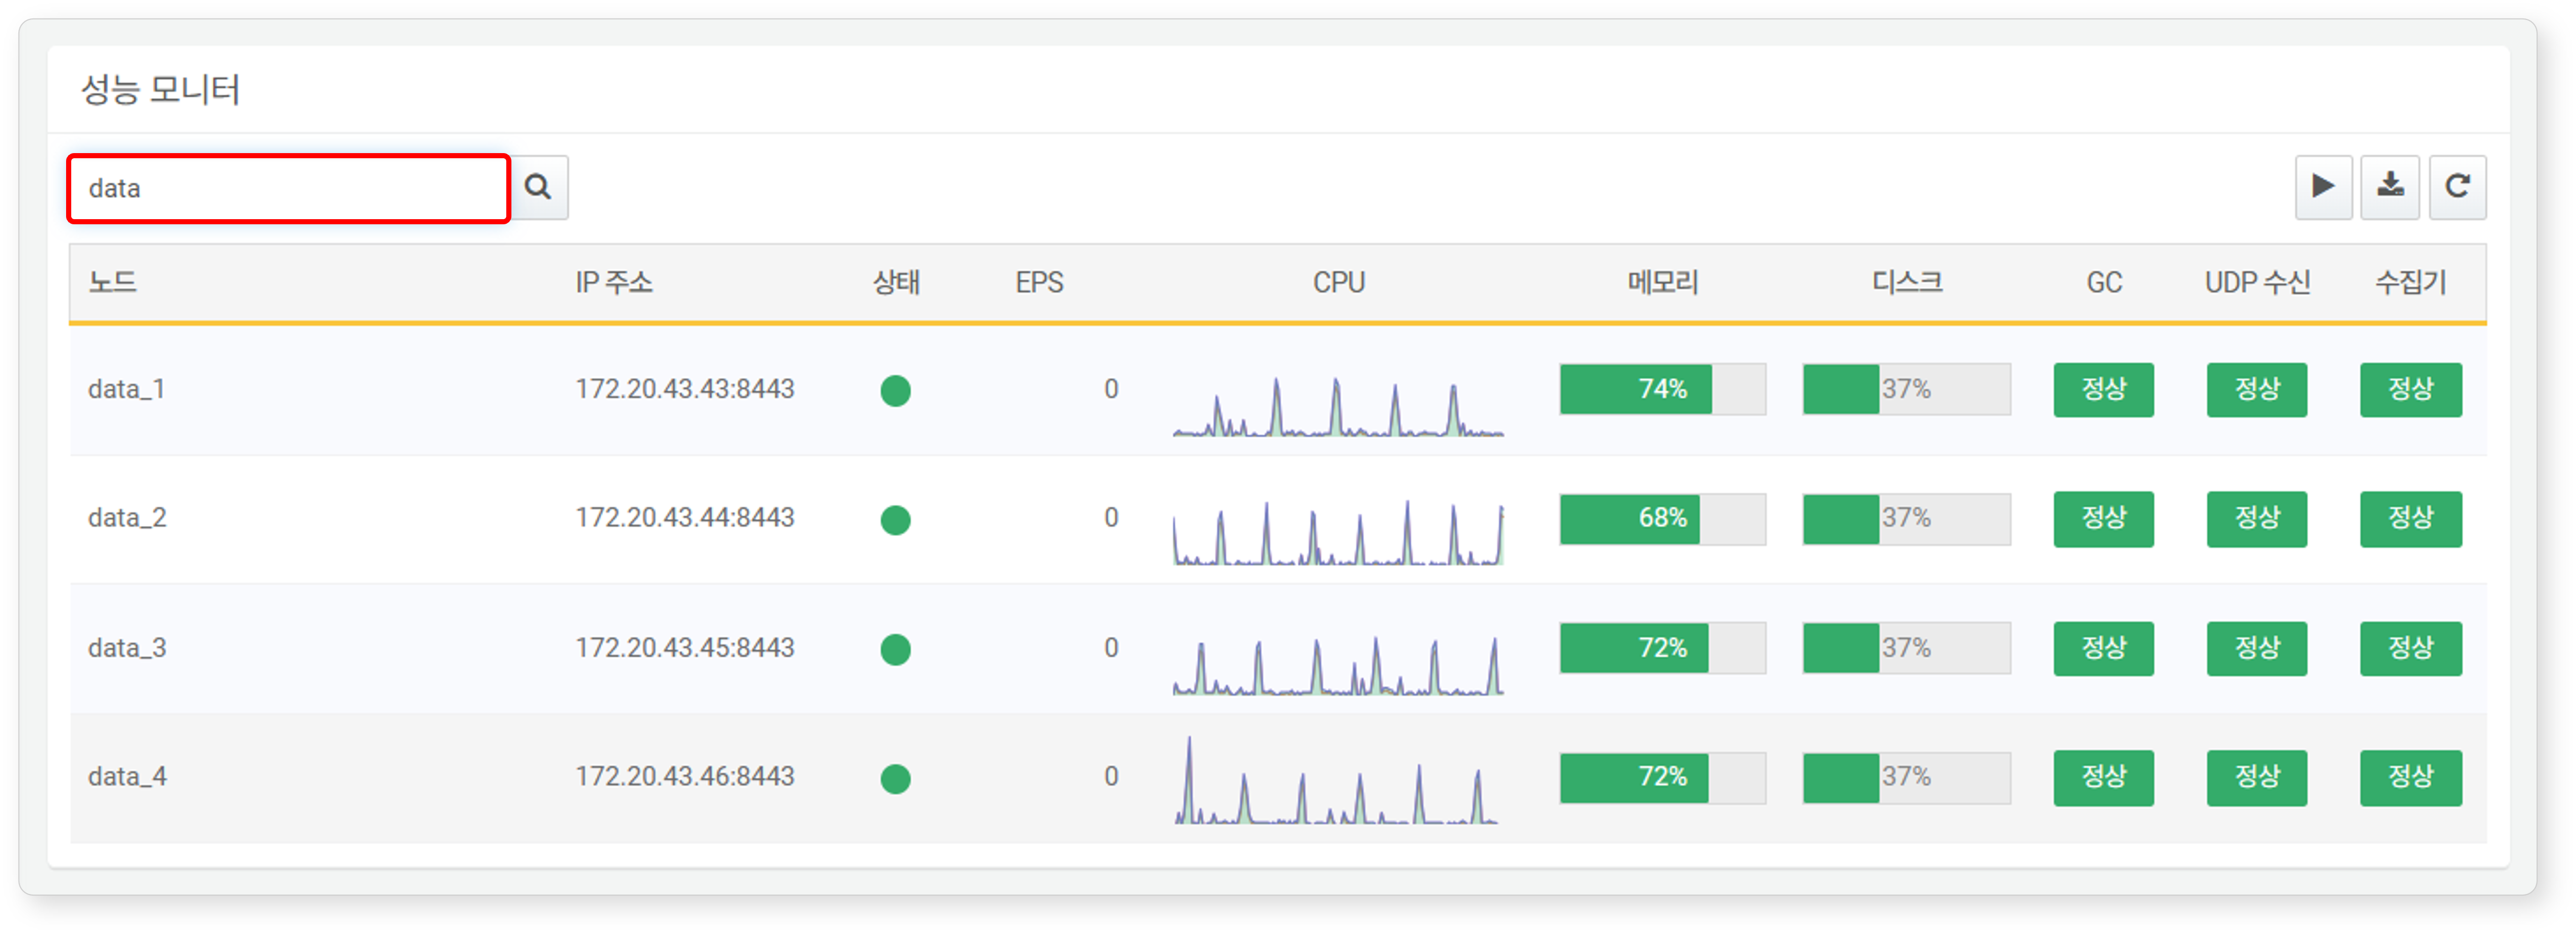Click the GC 정상 badge for data_3
Viewport: 2576px width, 934px height.
point(2104,648)
